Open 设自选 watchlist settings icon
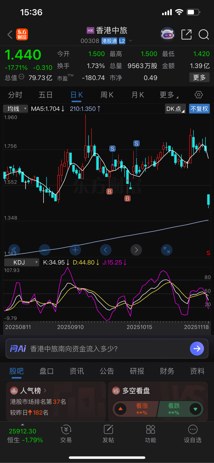The height and width of the screenshot is (463, 214). (193, 429)
